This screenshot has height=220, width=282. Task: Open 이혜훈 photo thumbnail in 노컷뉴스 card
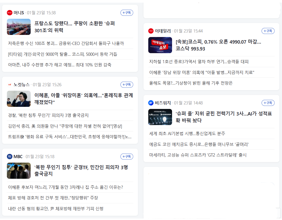click(x=19, y=99)
